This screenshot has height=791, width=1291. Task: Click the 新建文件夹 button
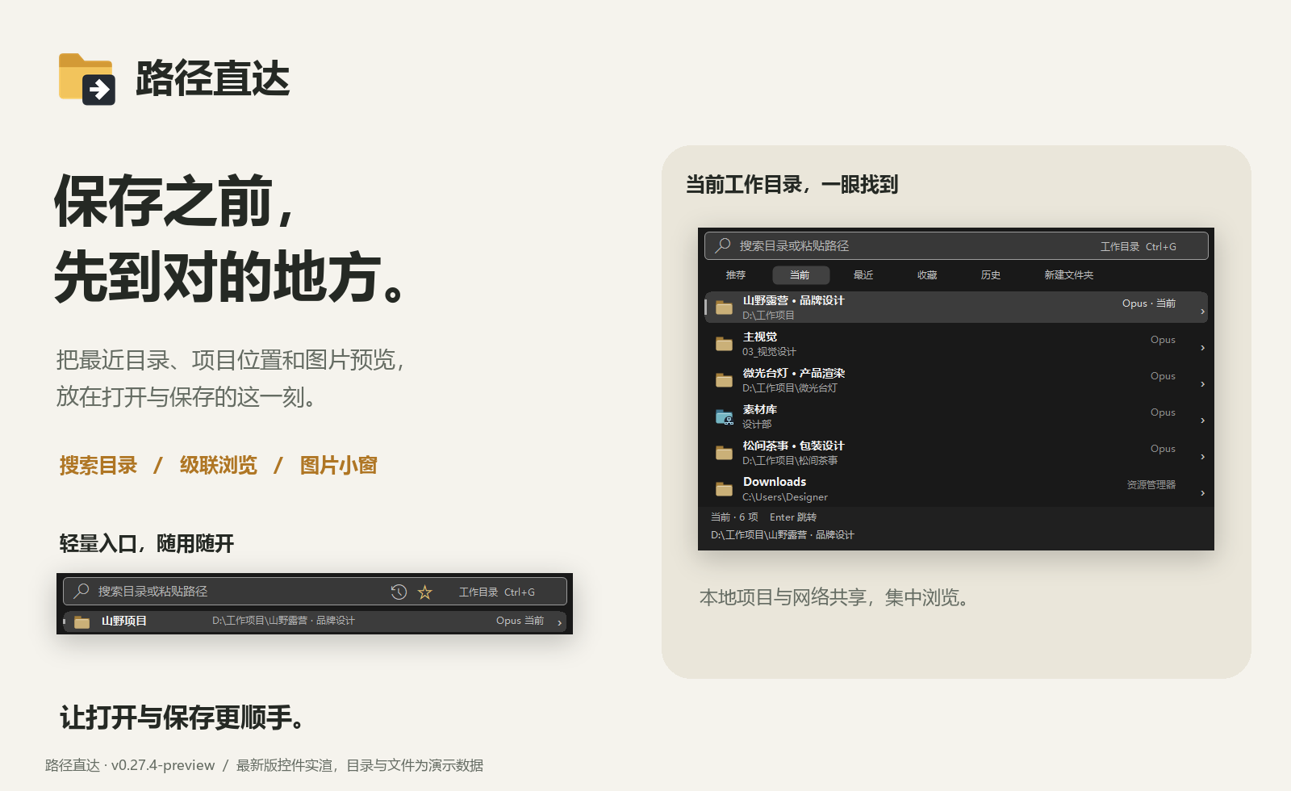click(1069, 275)
